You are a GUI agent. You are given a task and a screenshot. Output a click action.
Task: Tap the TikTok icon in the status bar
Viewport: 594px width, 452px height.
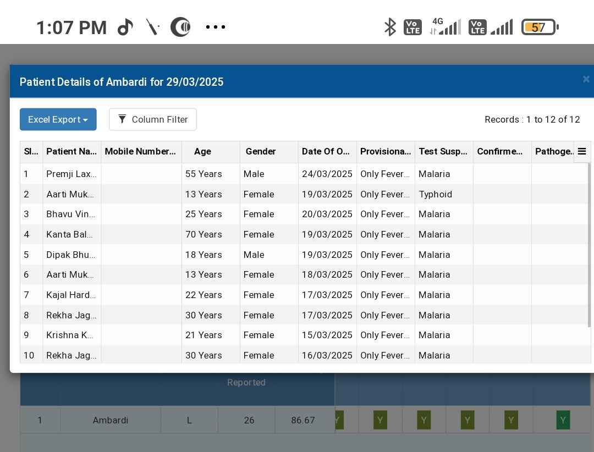tap(125, 26)
